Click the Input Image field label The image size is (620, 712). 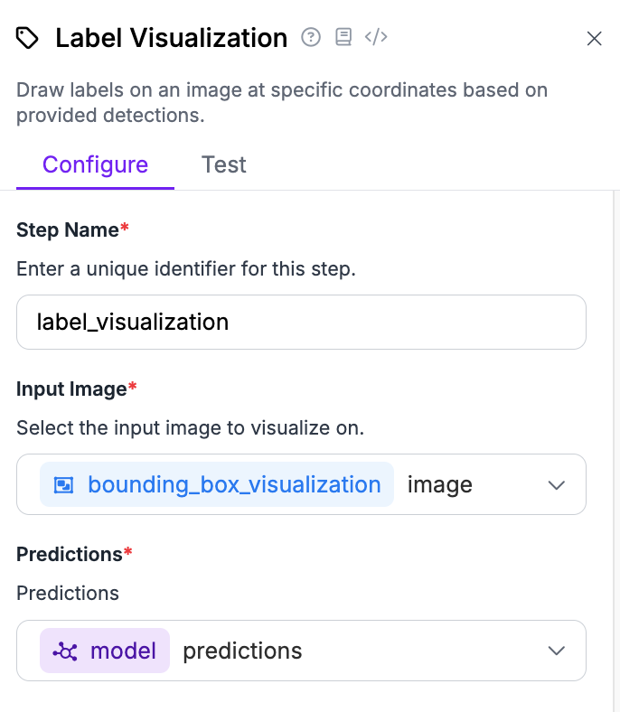[71, 389]
